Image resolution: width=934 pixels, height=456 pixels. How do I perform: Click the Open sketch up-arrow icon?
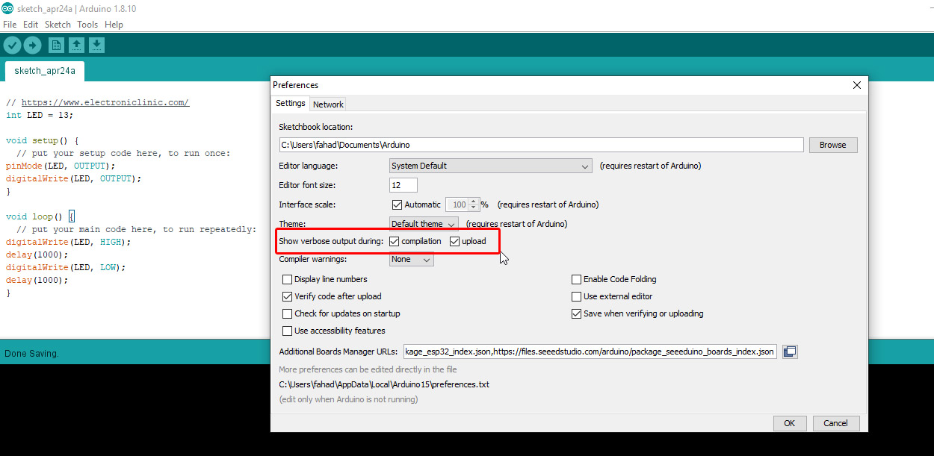(76, 46)
